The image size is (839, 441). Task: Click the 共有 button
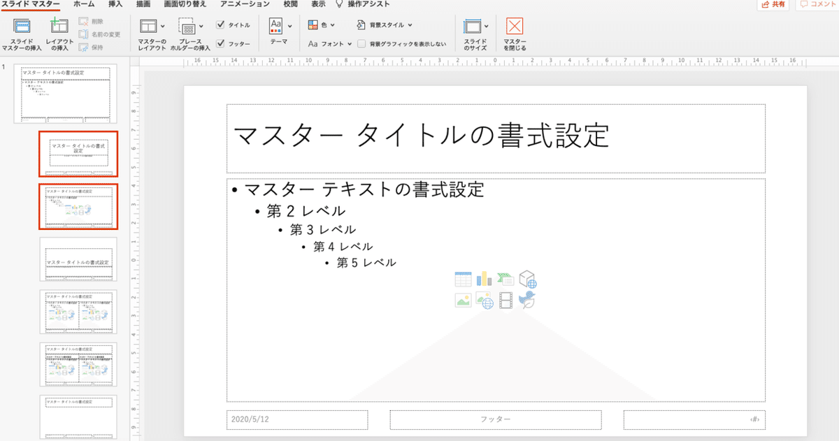point(772,5)
